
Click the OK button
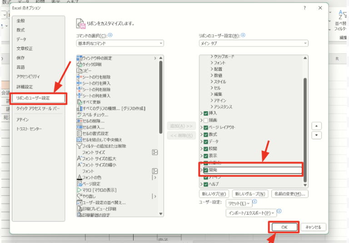tap(284, 227)
